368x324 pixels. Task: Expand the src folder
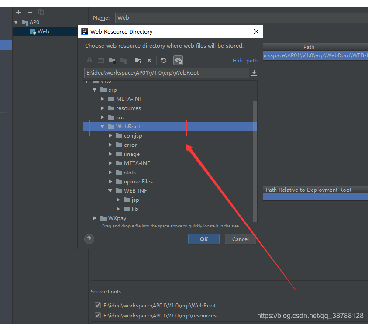(x=102, y=117)
